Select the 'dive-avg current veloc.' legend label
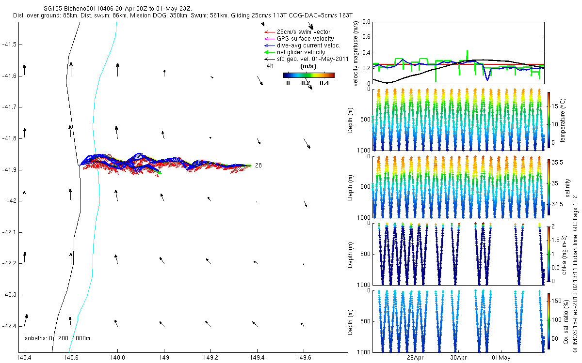This screenshot has width=582, height=363. click(x=308, y=45)
